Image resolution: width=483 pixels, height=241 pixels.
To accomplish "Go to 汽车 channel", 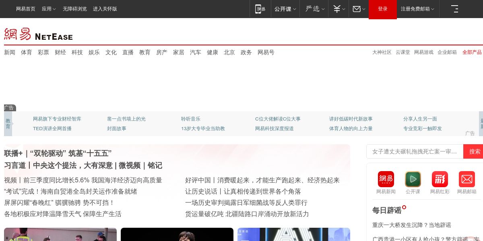I will click(x=196, y=52).
